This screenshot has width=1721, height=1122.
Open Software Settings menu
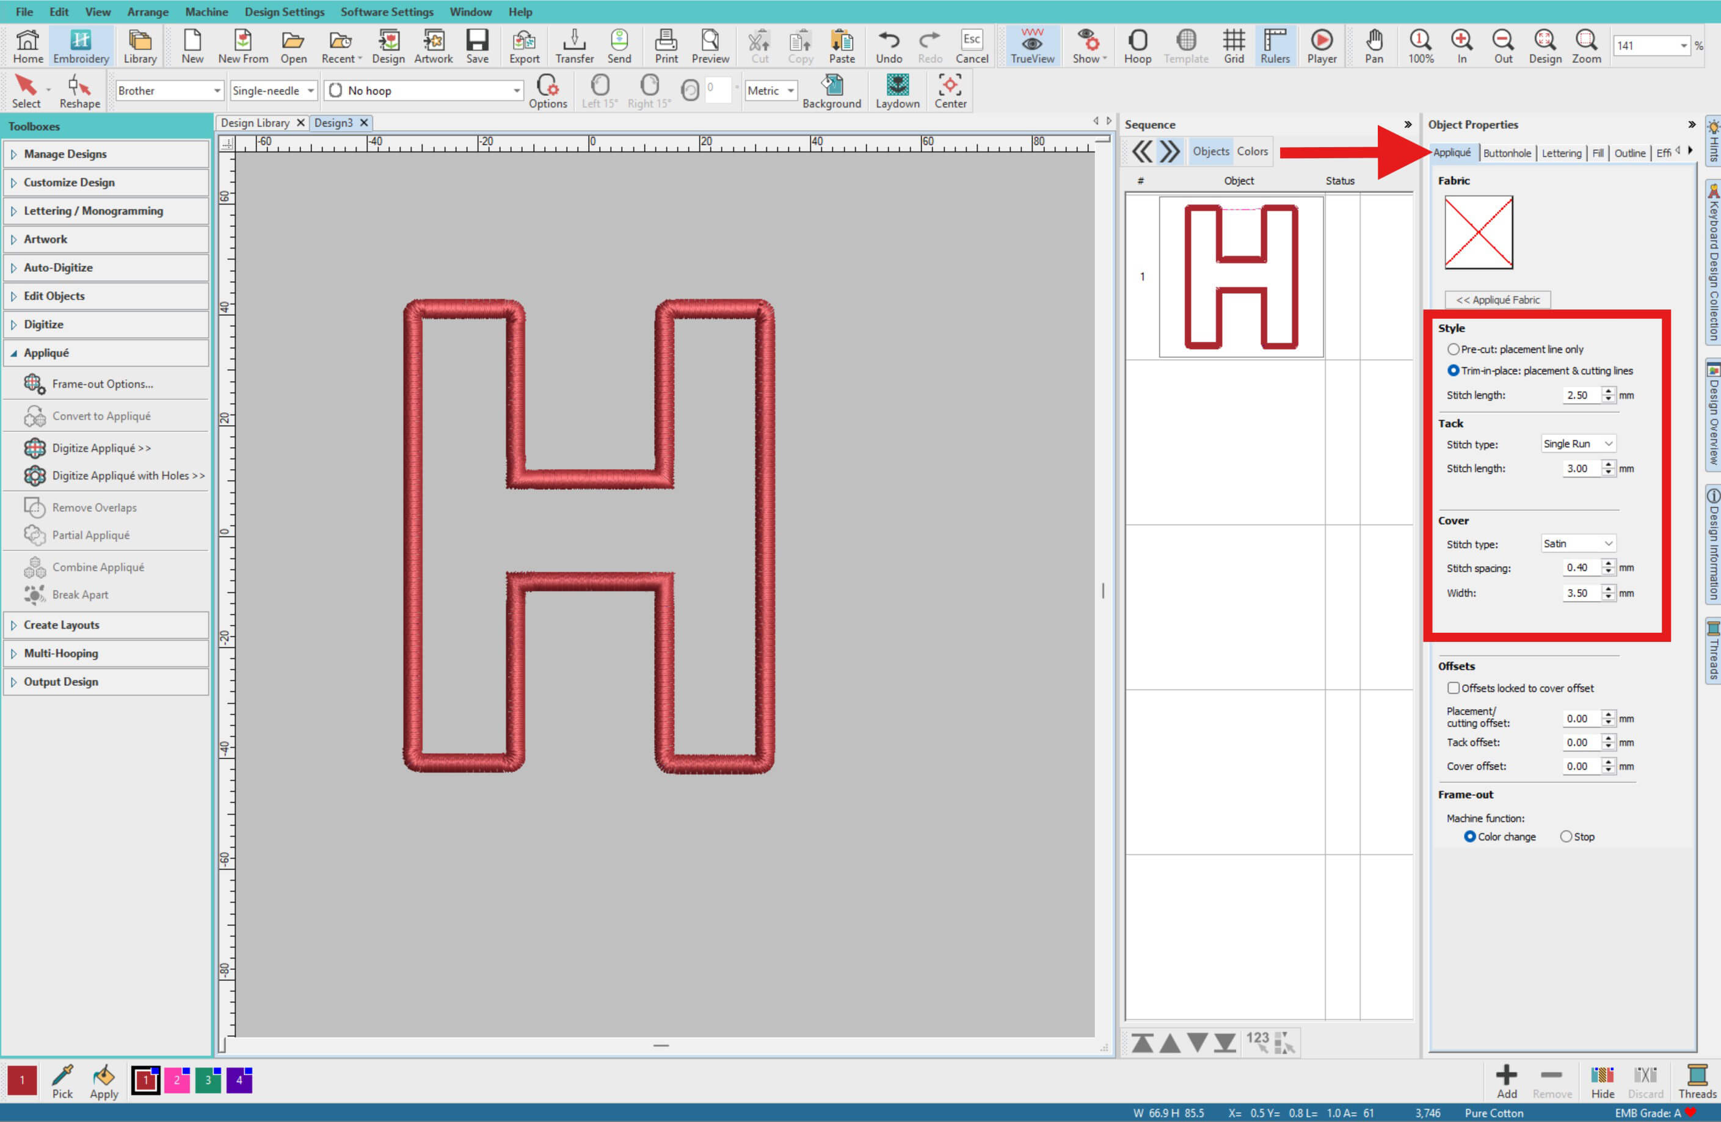387,12
